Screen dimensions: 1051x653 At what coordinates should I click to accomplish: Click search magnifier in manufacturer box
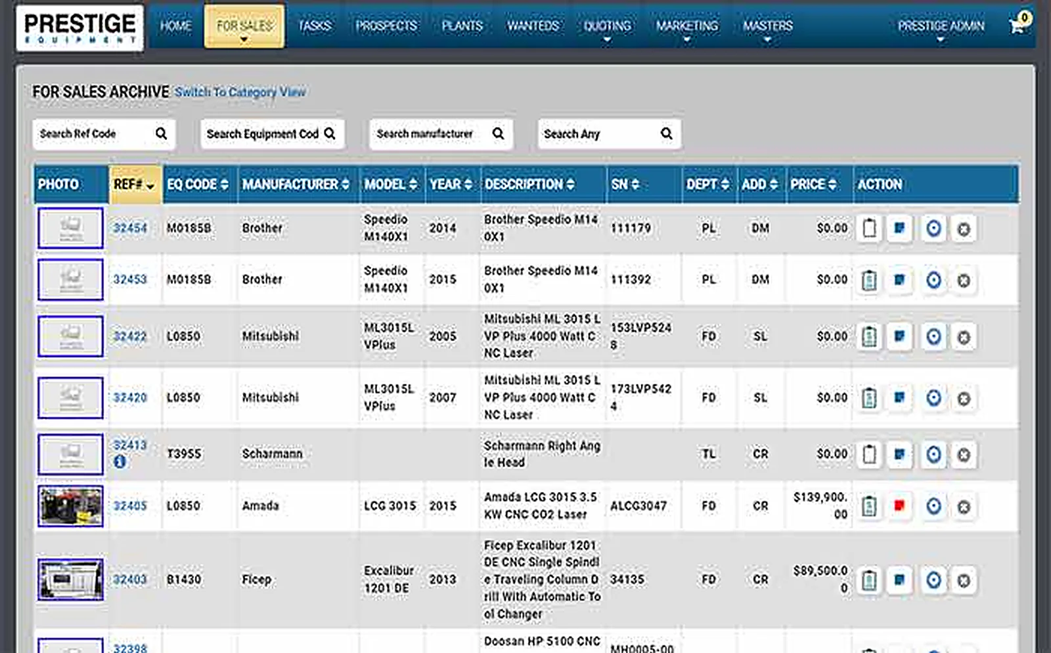click(x=499, y=133)
